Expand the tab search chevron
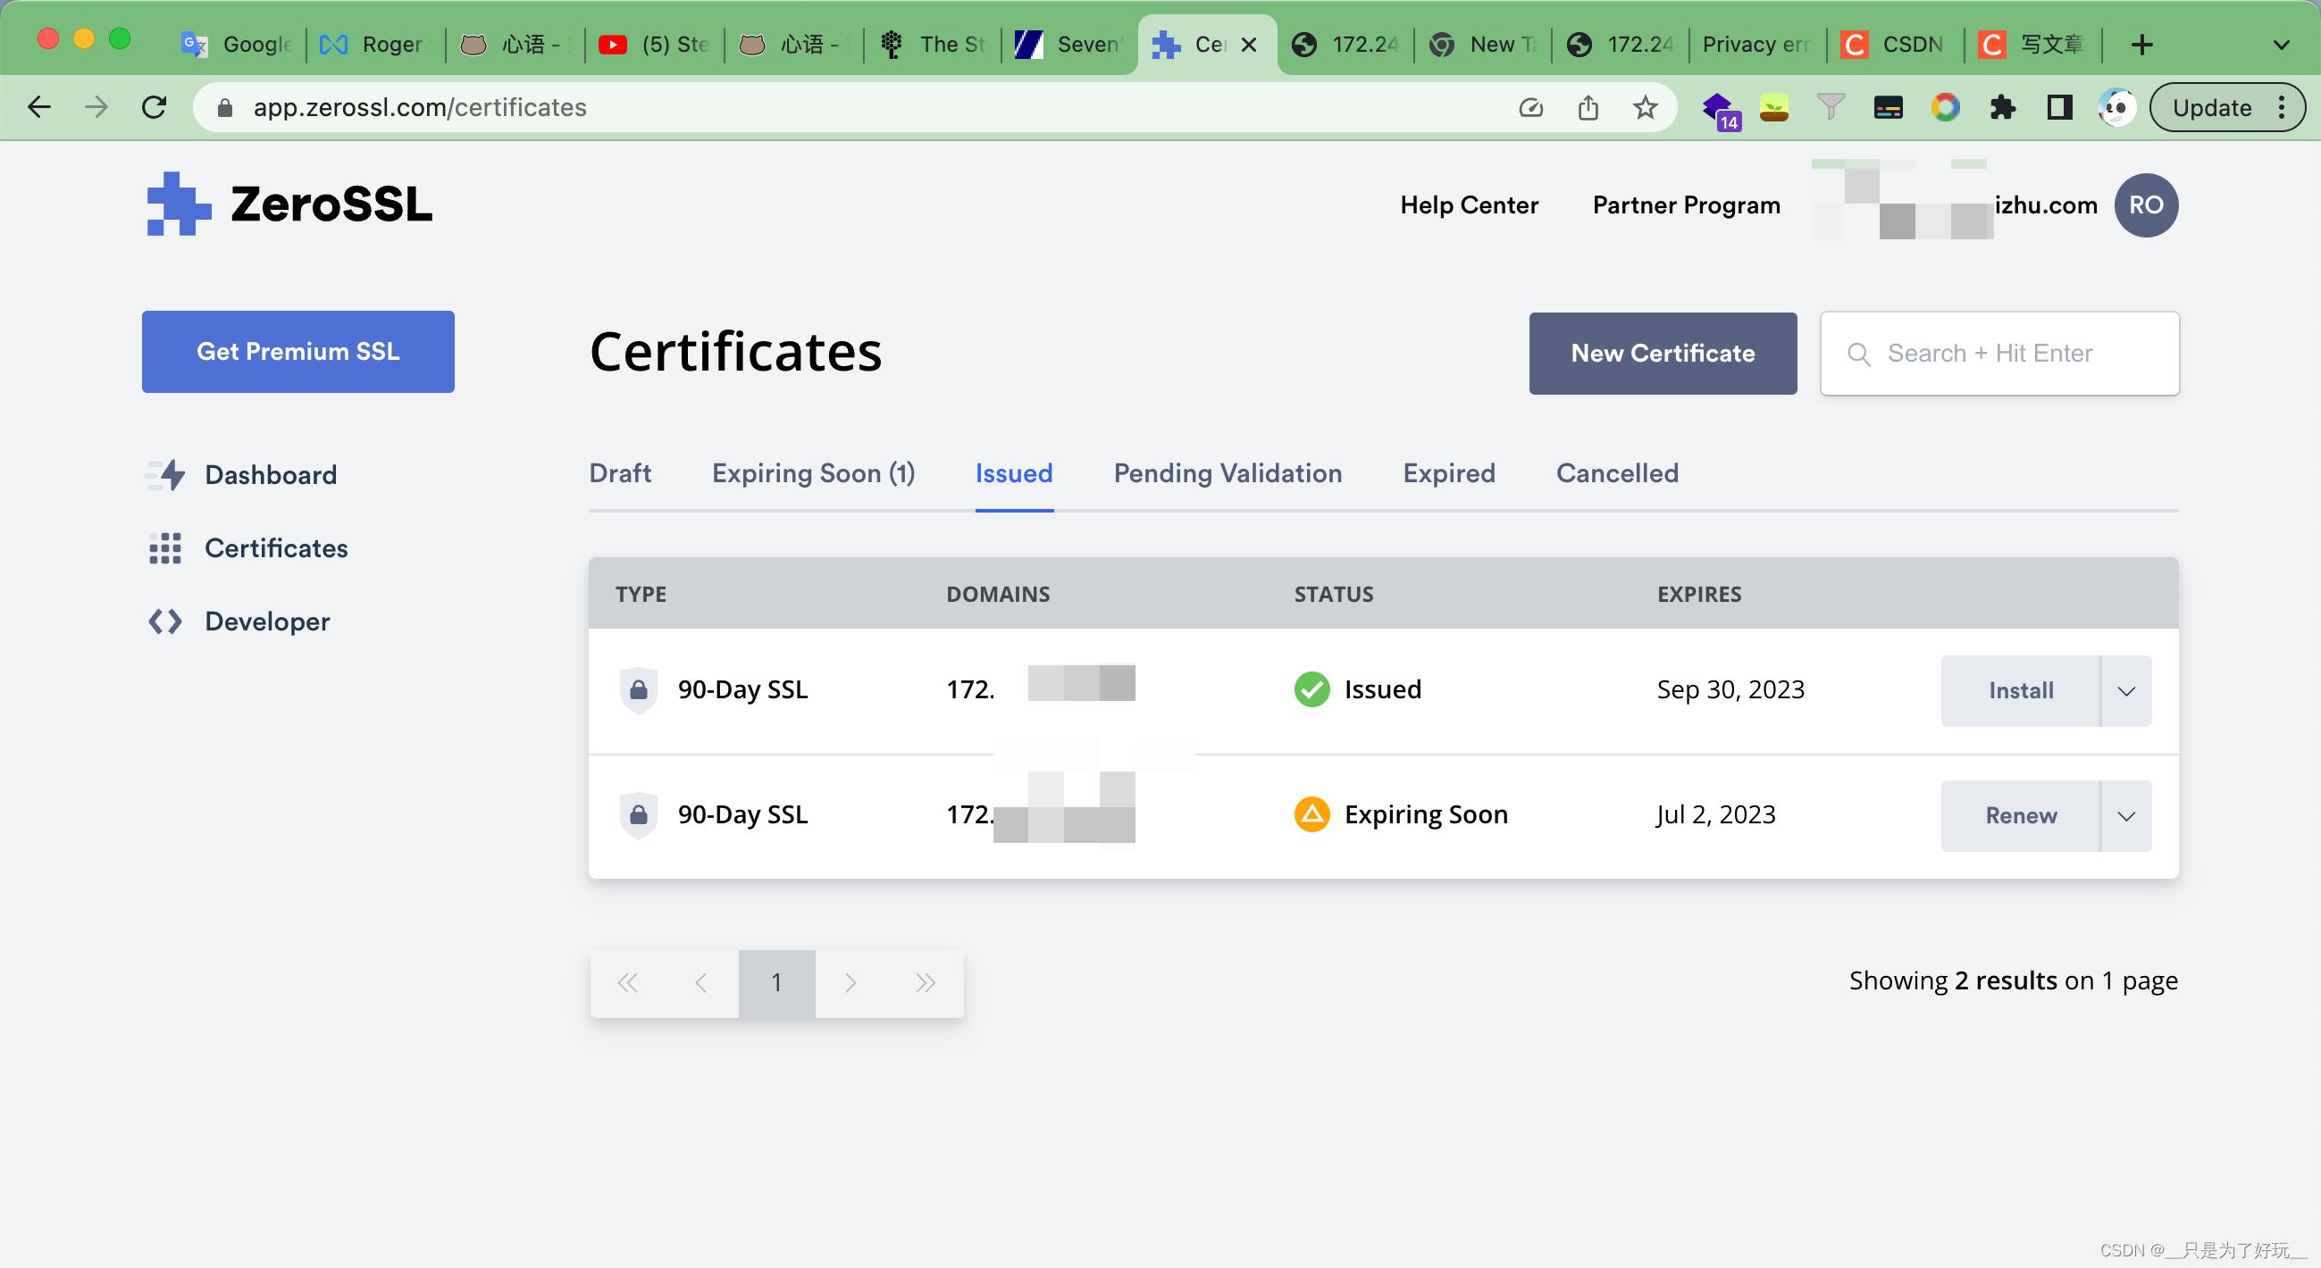This screenshot has height=1268, width=2321. (2281, 44)
